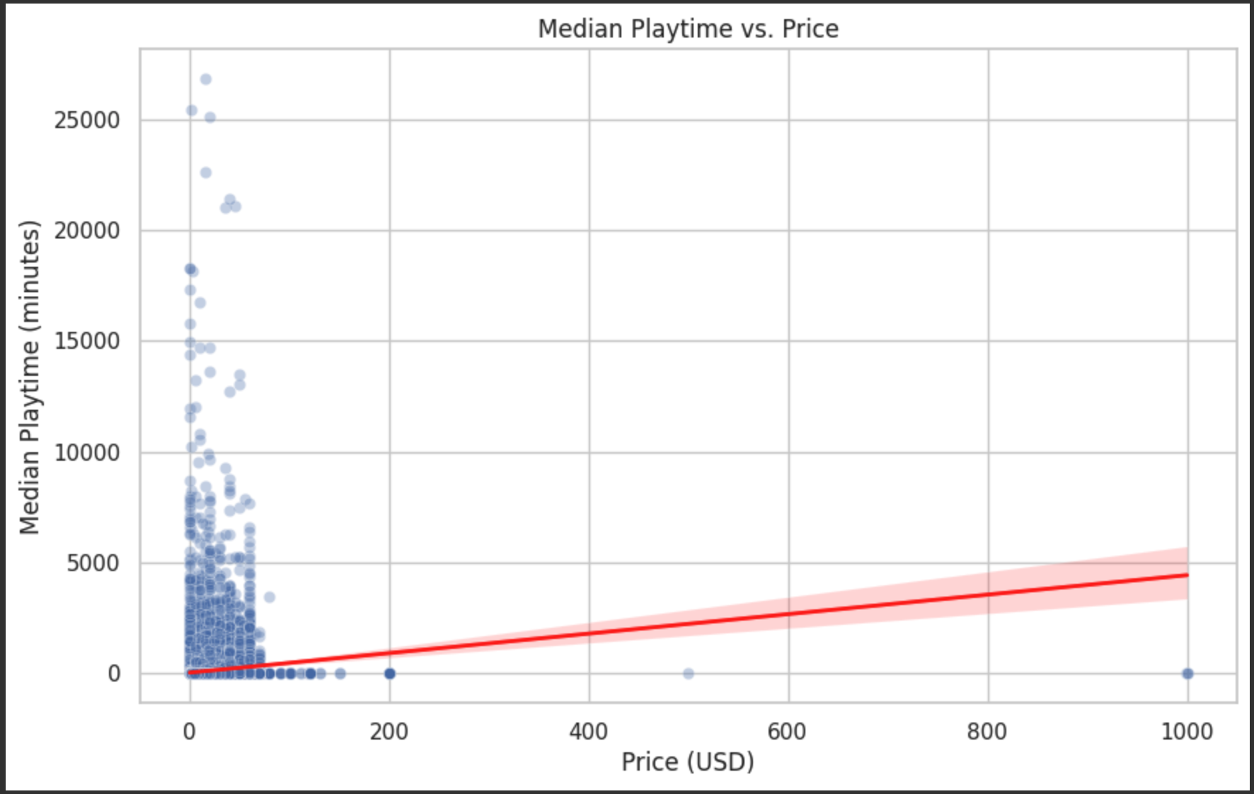Click the x-axis tick label 800
This screenshot has width=1254, height=794.
point(988,731)
